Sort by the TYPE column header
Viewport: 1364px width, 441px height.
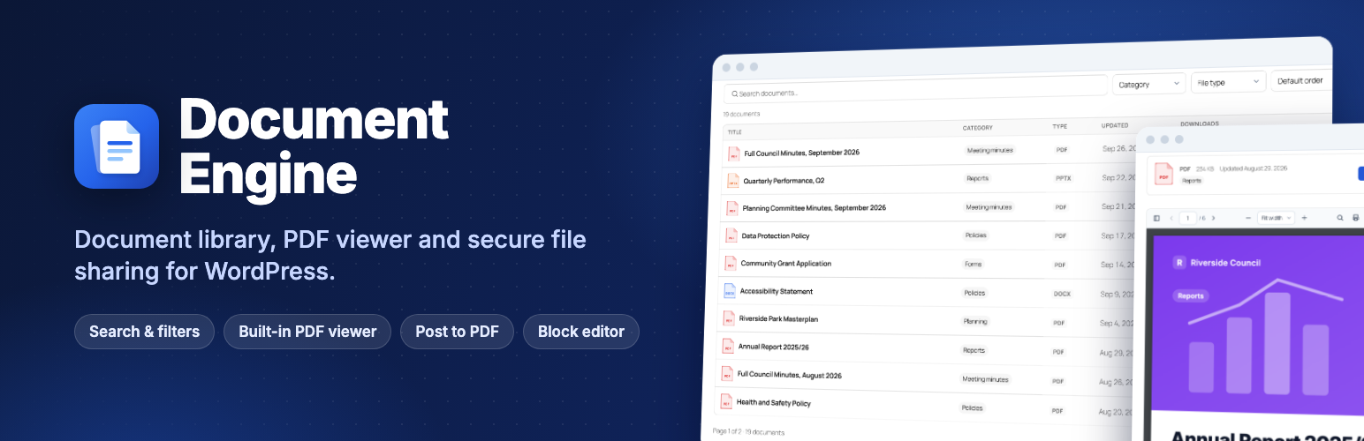(x=1060, y=126)
